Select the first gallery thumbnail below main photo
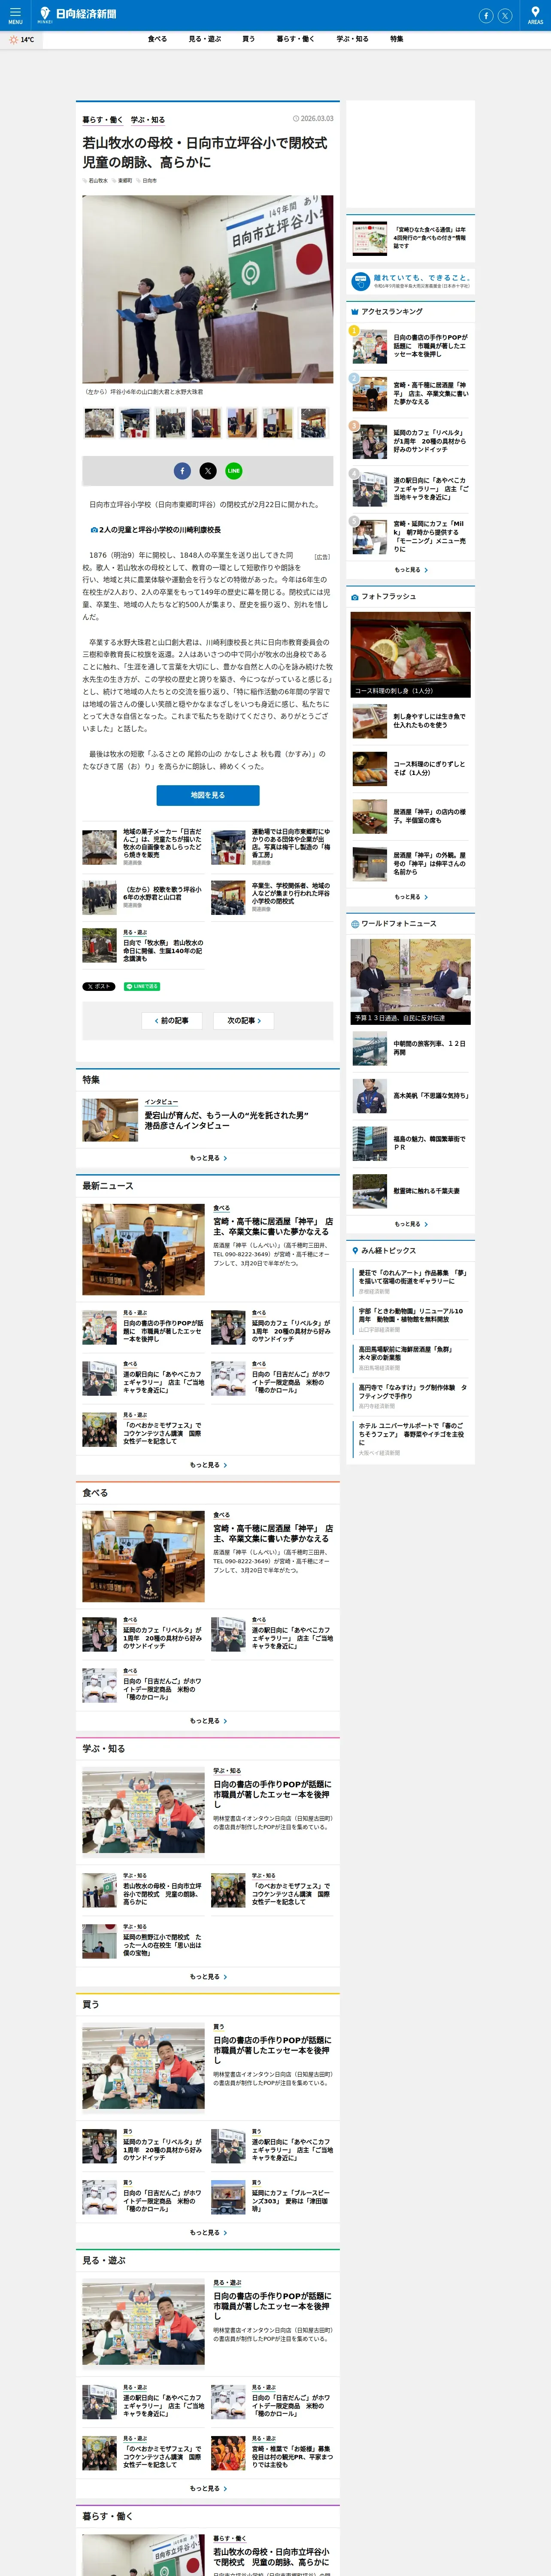This screenshot has width=551, height=2576. 99,423
